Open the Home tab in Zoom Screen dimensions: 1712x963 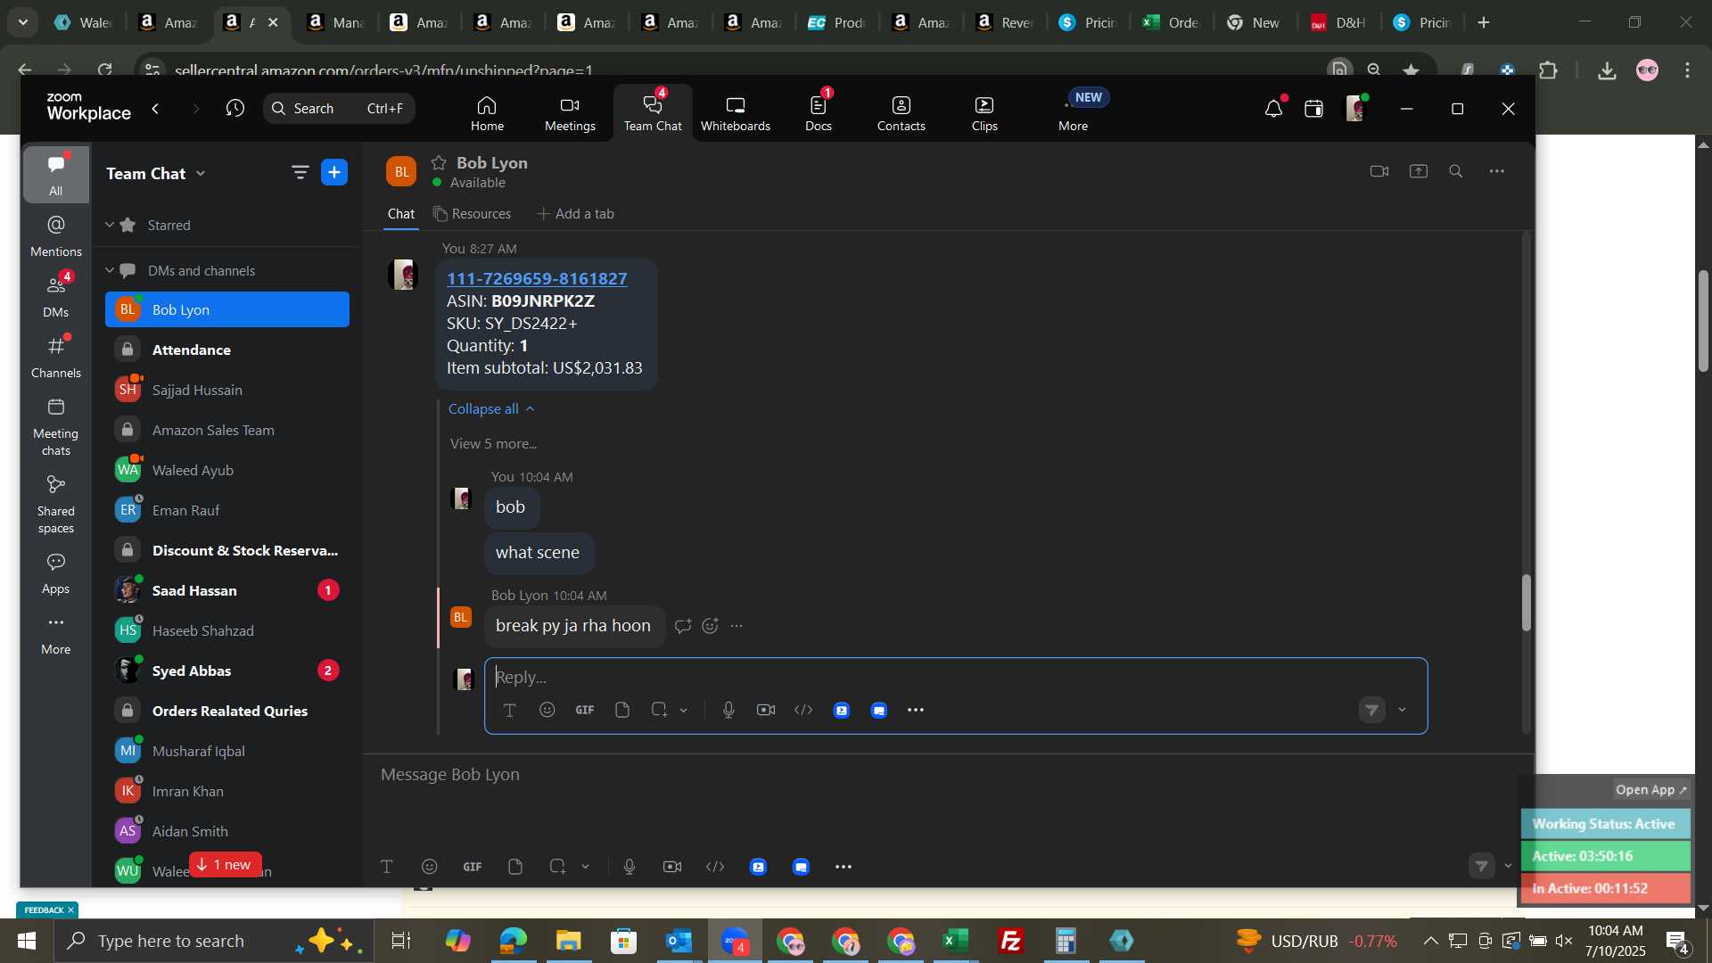tap(487, 113)
